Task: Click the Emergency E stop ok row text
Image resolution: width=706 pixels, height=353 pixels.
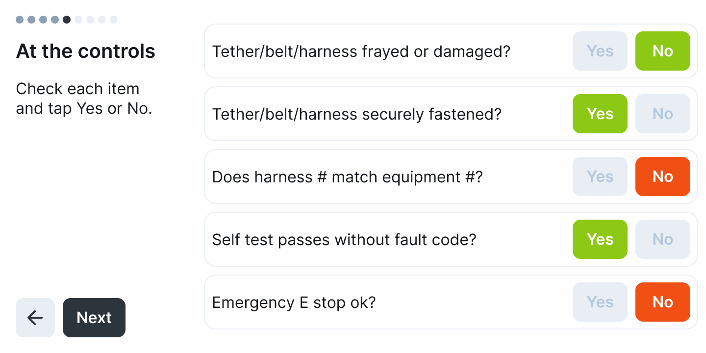Action: (294, 303)
